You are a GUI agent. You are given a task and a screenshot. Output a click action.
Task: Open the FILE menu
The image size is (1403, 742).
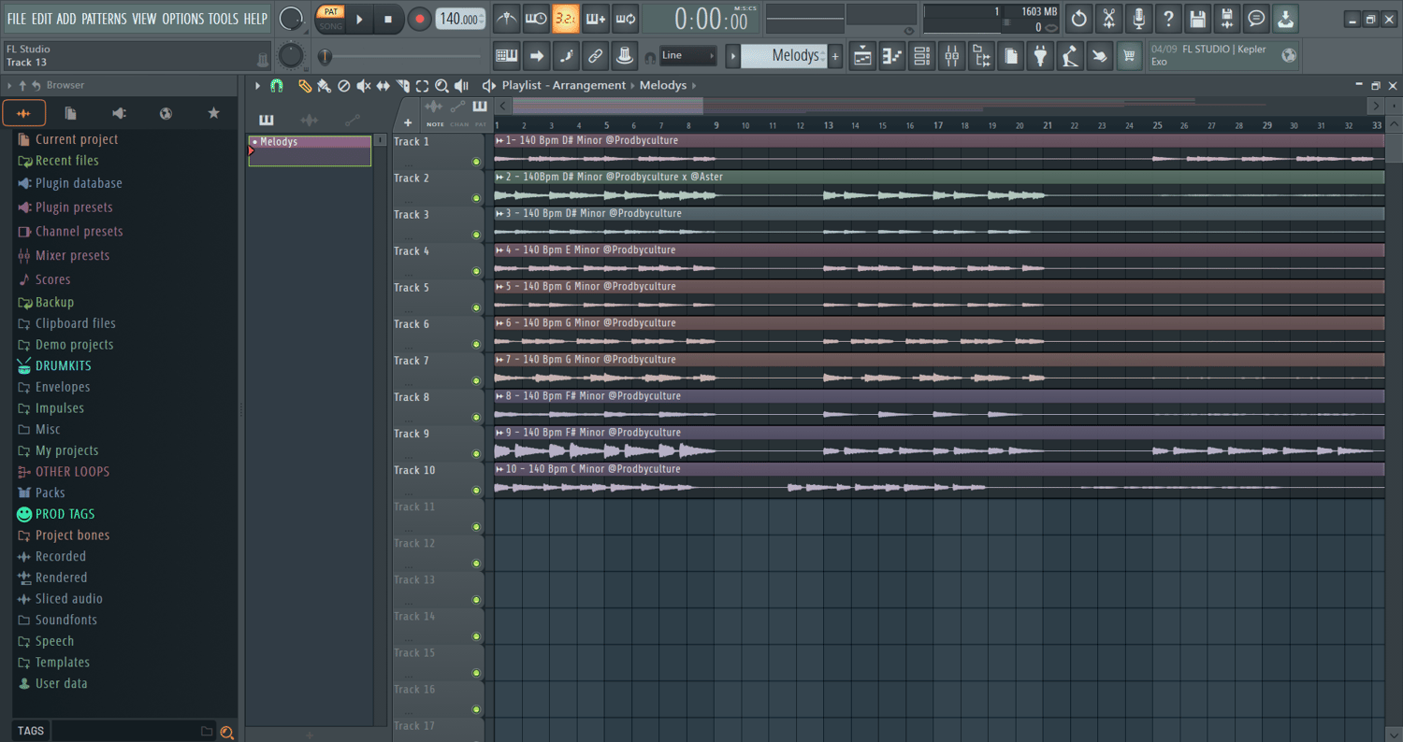coord(16,19)
